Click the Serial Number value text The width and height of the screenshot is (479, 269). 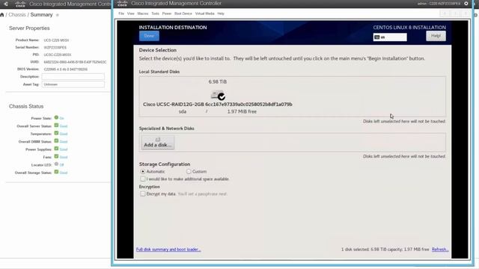coord(55,48)
